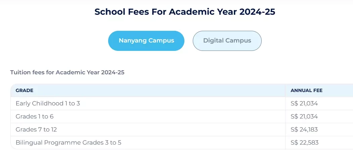Select the Grades 1 to 6 row
353x163 pixels.
click(182, 116)
